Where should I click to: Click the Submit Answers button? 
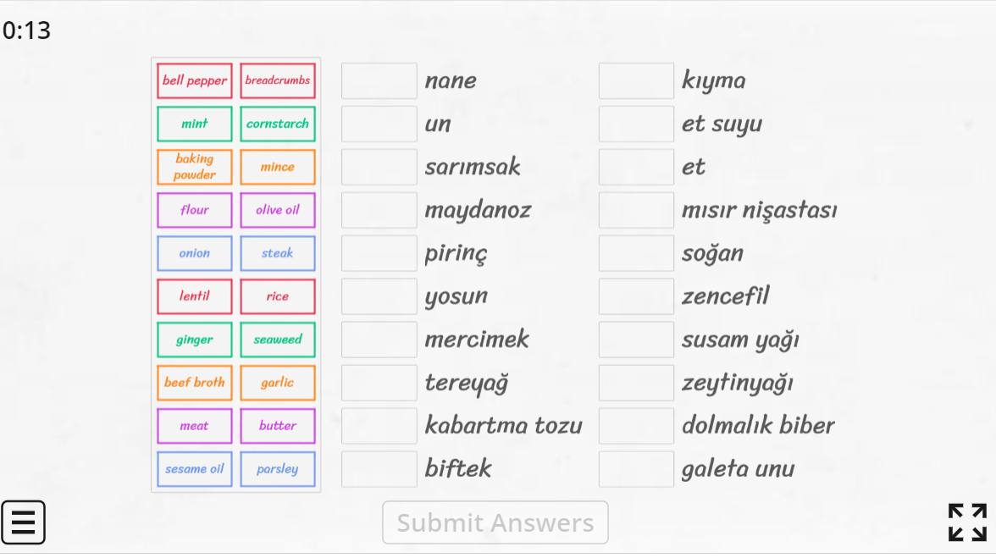click(x=495, y=522)
